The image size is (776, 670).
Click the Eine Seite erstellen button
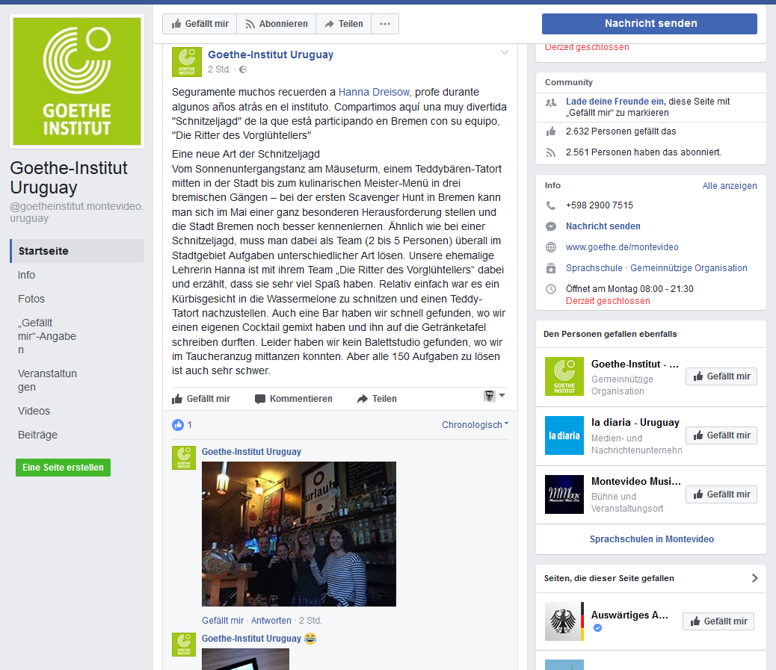point(63,468)
